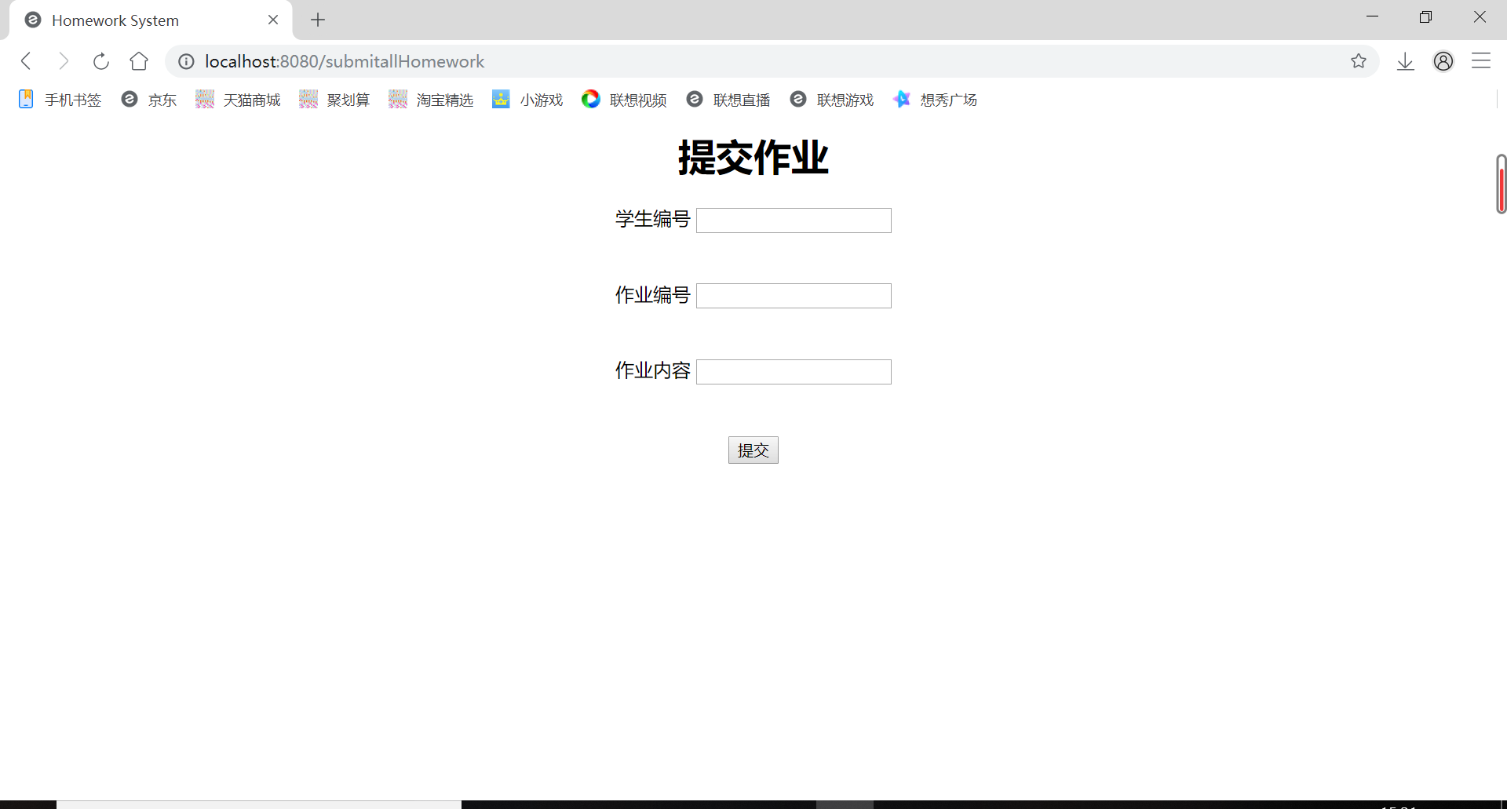Image resolution: width=1507 pixels, height=809 pixels.
Task: Open the 淘宝精选 bookmark
Action: point(444,100)
